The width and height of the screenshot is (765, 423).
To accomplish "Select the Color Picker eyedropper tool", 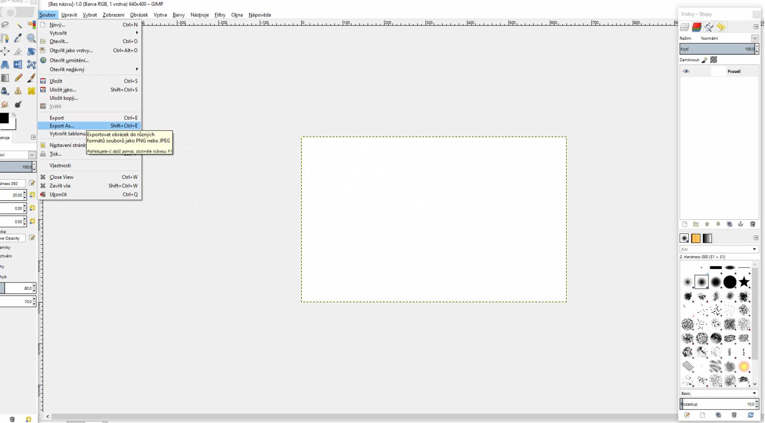I will point(18,38).
